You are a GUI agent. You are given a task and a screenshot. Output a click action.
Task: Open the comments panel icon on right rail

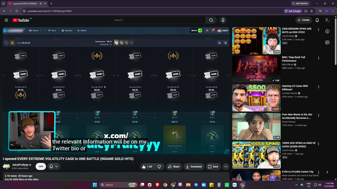pyautogui.click(x=327, y=43)
